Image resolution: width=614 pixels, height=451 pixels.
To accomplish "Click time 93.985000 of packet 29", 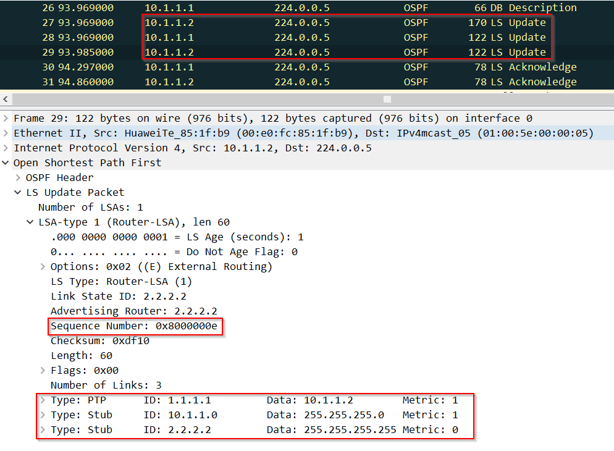I will coord(86,53).
